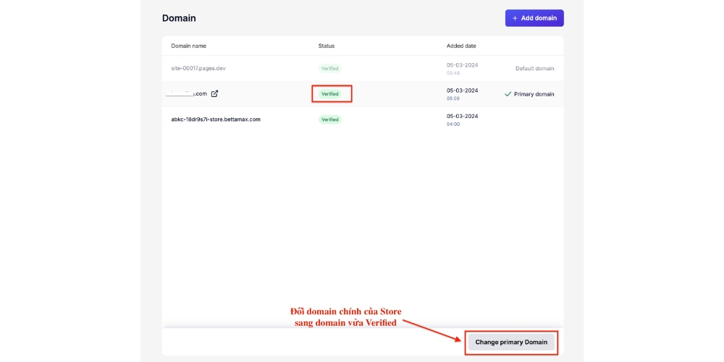Click the green checkmark next to Primary domain

[508, 94]
